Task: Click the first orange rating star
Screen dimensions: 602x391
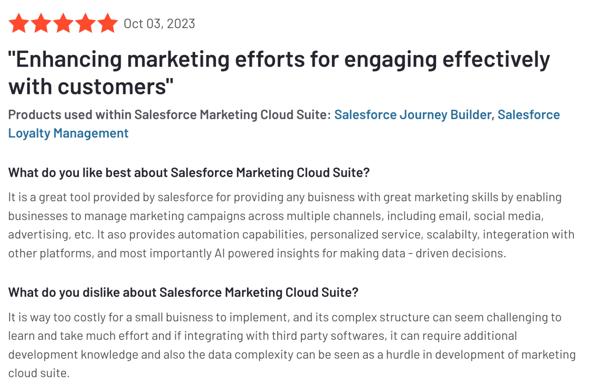Action: click(x=19, y=23)
